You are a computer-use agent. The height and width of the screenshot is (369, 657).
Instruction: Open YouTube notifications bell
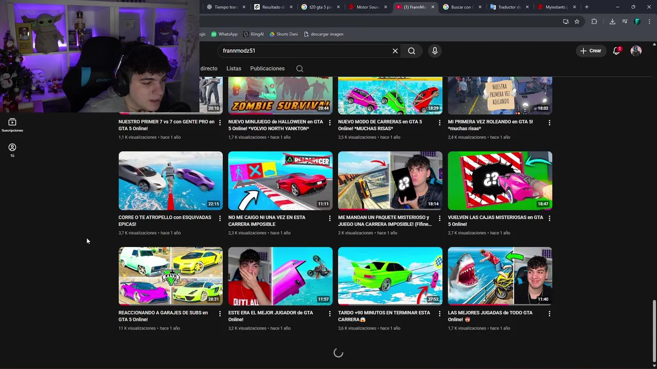coord(616,51)
